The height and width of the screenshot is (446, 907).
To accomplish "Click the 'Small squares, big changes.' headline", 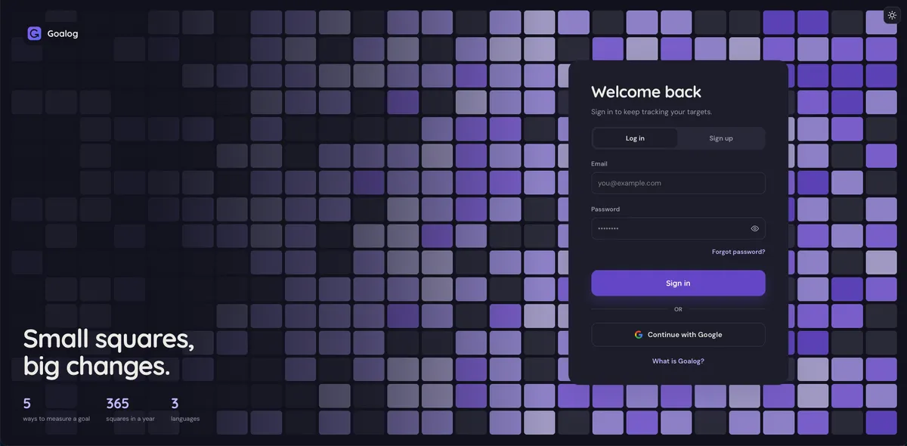I will (x=109, y=353).
